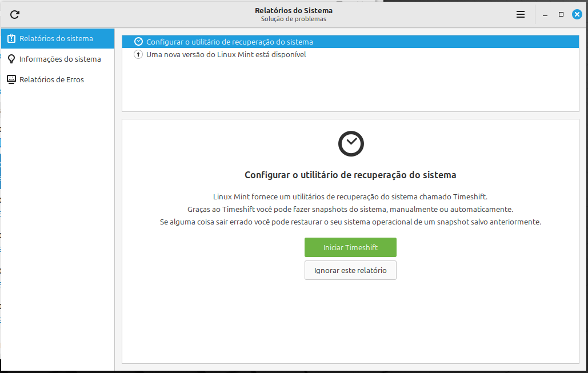The height and width of the screenshot is (373, 588).
Task: Click the lightbulb icon for Informações do sistema
Action: coord(11,59)
